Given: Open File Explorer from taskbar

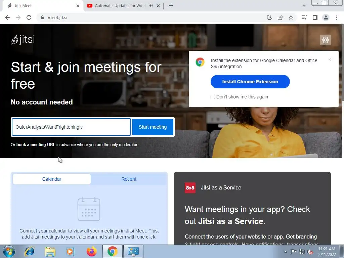Looking at the screenshot, I should tap(50, 251).
